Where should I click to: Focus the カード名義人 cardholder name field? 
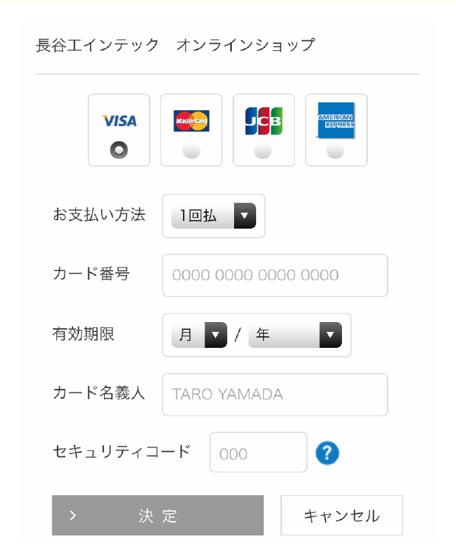point(275,394)
